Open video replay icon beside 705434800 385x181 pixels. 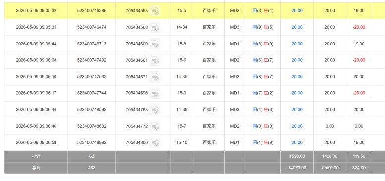pos(155,142)
